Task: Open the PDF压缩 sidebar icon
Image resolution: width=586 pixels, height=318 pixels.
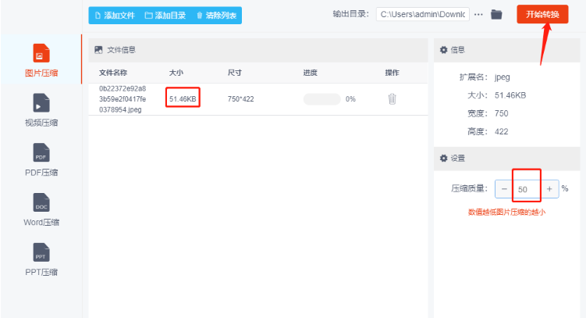Action: point(41,152)
